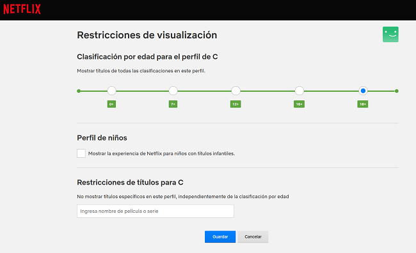Click the 'Clasificación por edad para el perfil de C' heading
This screenshot has height=253, width=416.
[x=147, y=57]
